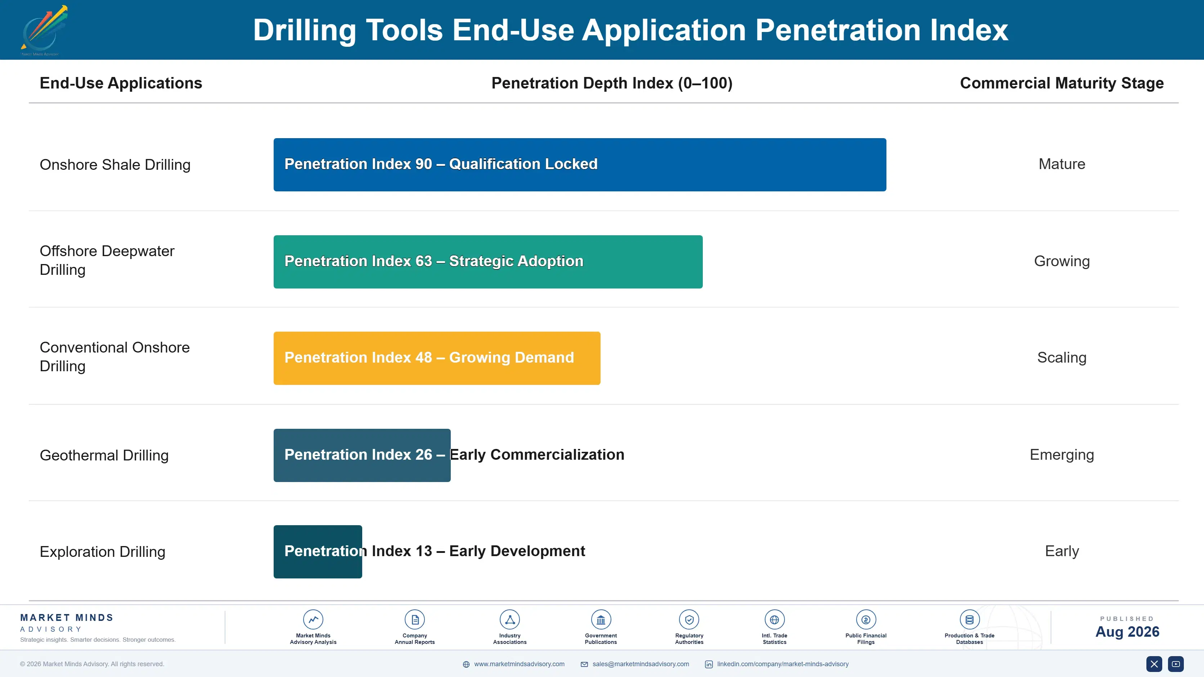
Task: Click the 'Aug 2026' published date
Action: pos(1127,632)
